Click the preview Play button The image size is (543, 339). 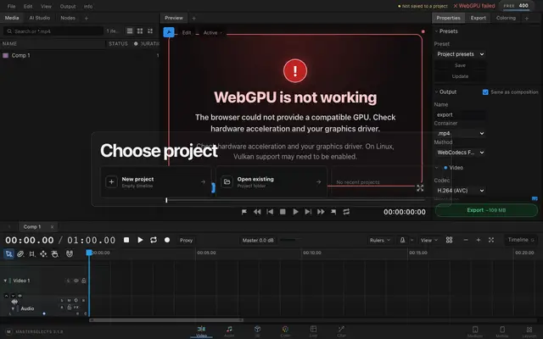(x=295, y=212)
